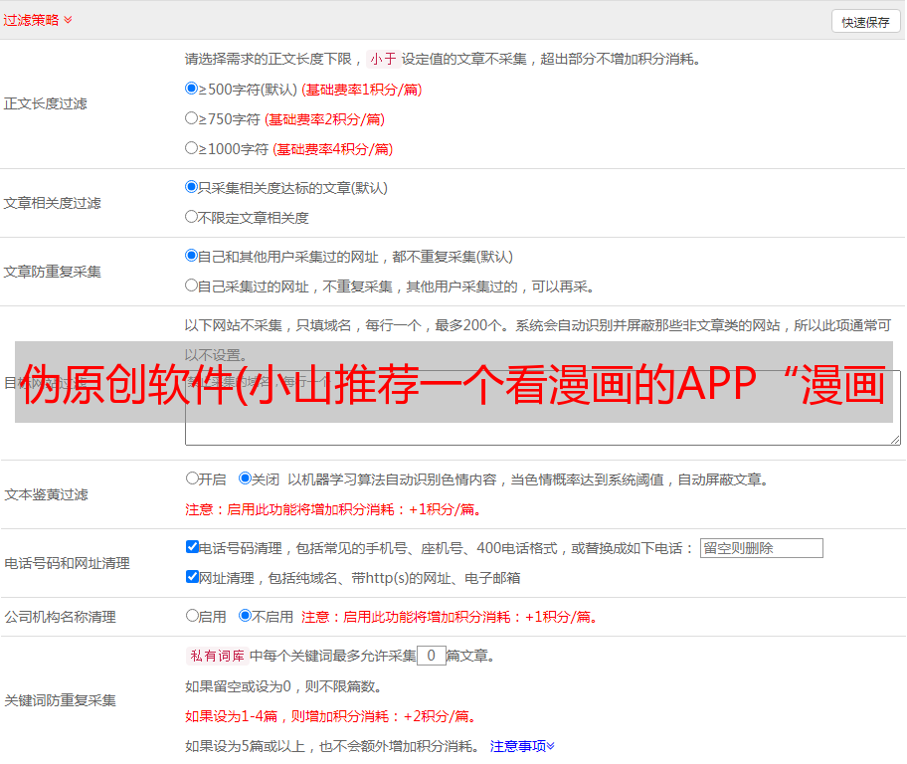Click the keyword article count field
The width and height of the screenshot is (907, 764).
point(431,656)
